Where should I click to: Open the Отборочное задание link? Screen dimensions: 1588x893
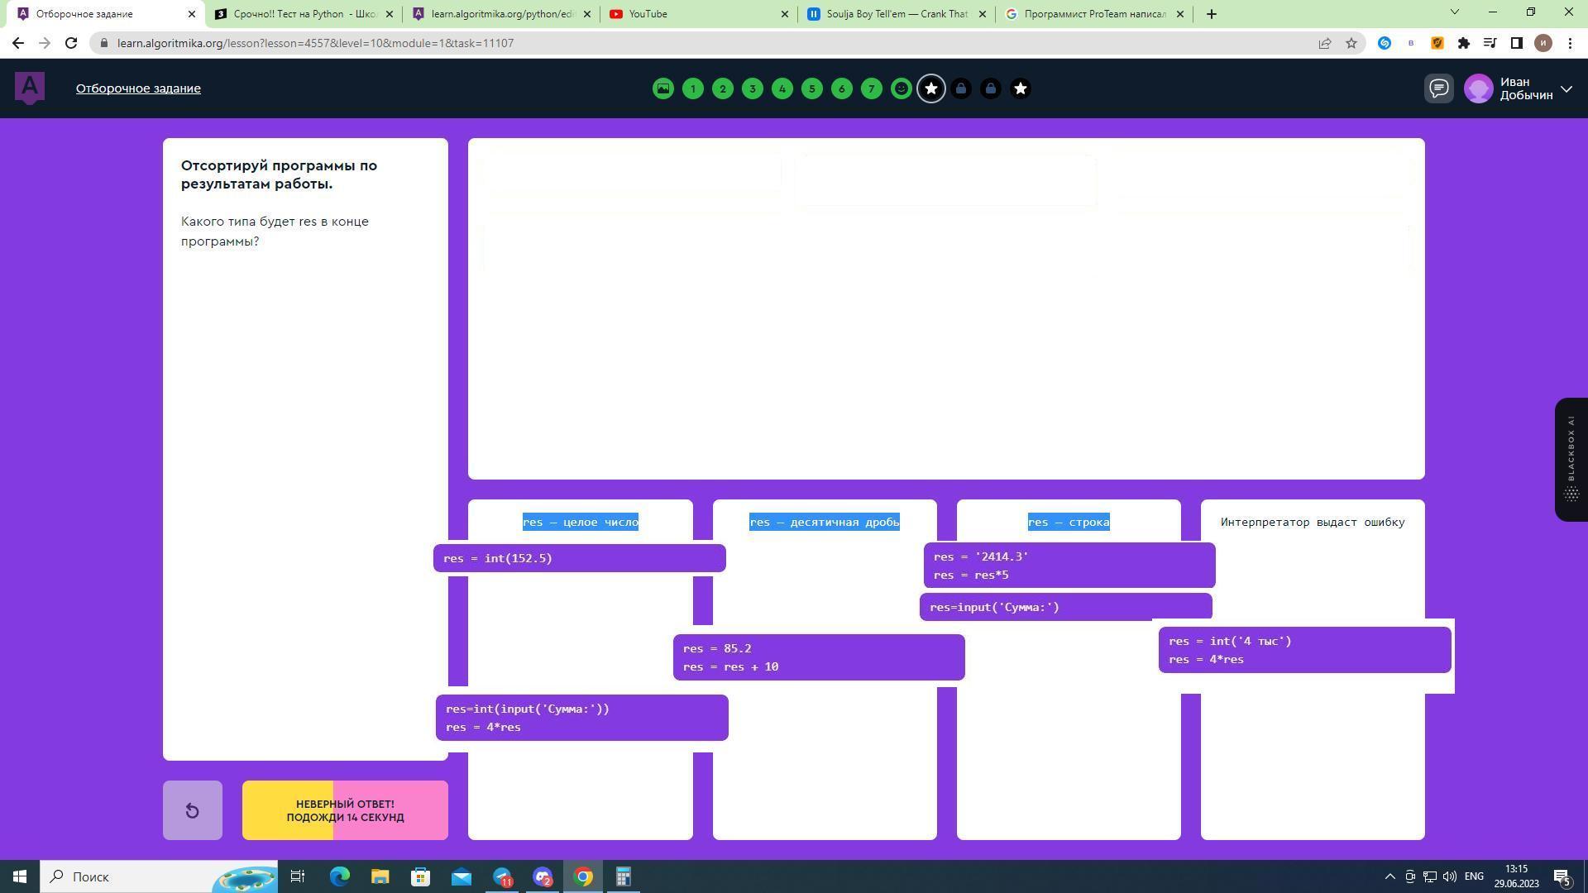pos(138,88)
